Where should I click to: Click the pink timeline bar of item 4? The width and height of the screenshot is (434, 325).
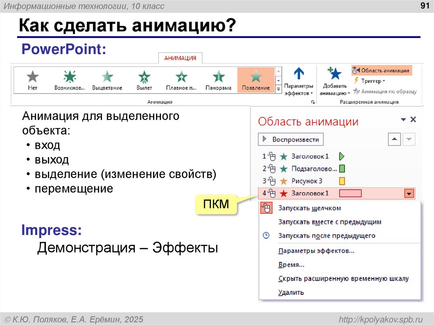351,193
